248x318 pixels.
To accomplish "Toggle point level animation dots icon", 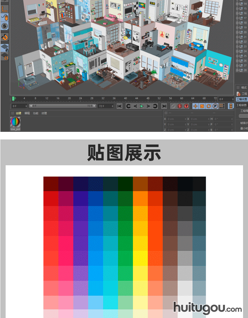I will (222, 106).
